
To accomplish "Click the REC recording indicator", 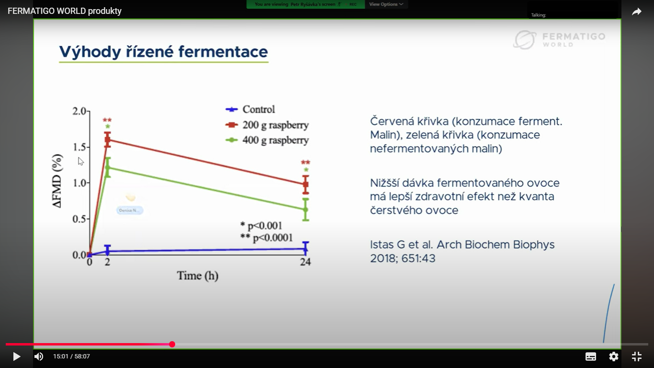I will click(x=352, y=4).
